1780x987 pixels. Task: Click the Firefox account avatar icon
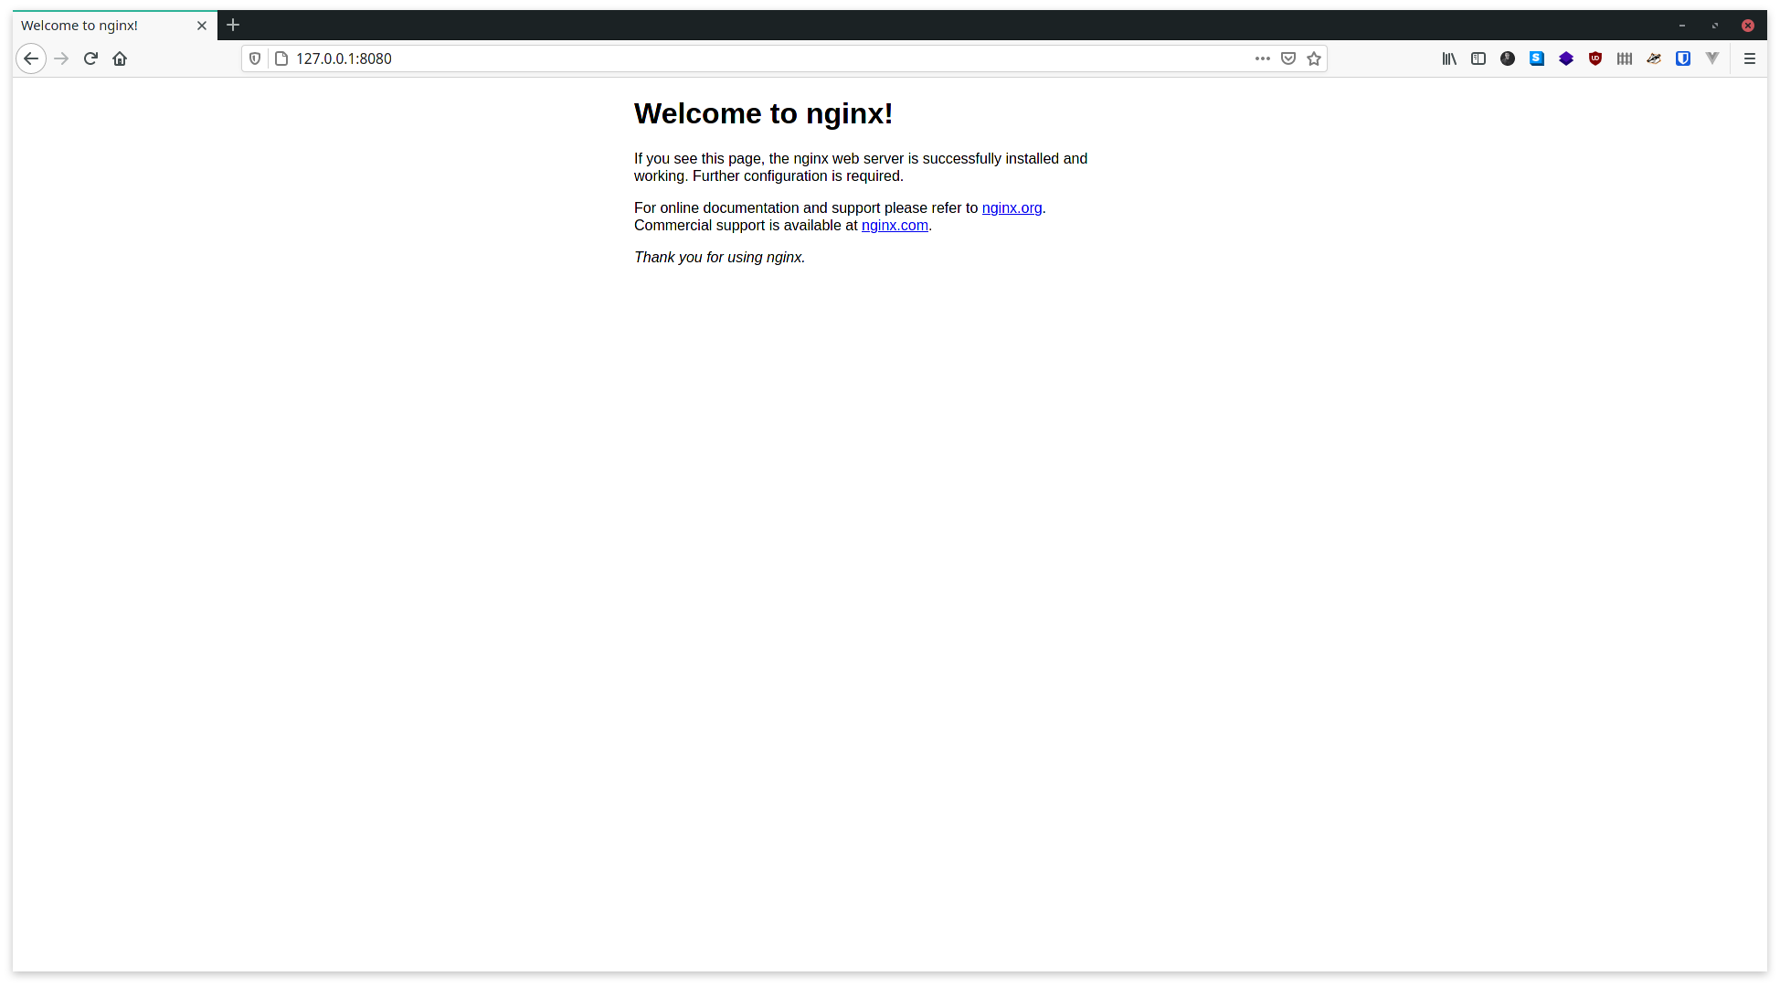[1508, 58]
